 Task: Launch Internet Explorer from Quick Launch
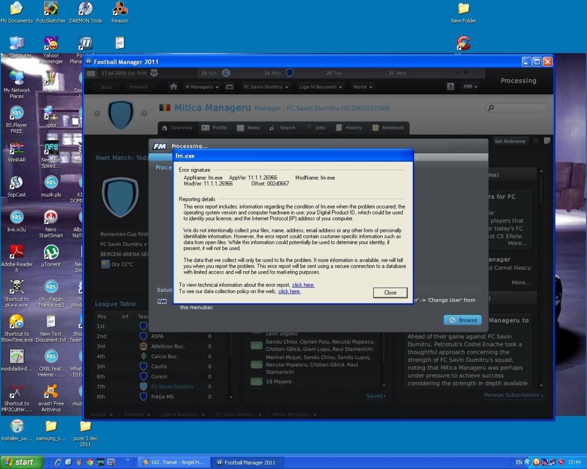58,462
